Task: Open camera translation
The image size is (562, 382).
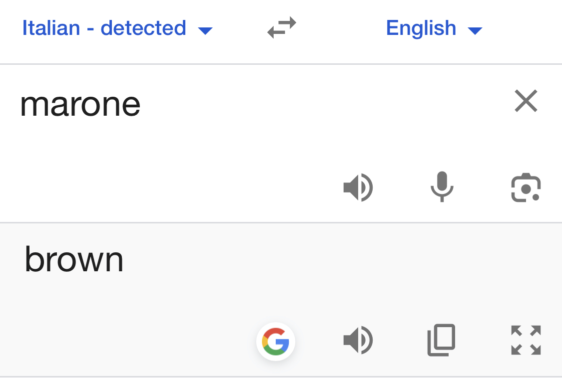Action: pyautogui.click(x=526, y=188)
